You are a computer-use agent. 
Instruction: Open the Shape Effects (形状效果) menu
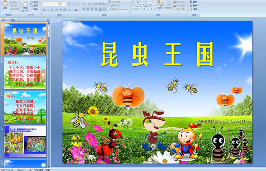(x=180, y=9)
